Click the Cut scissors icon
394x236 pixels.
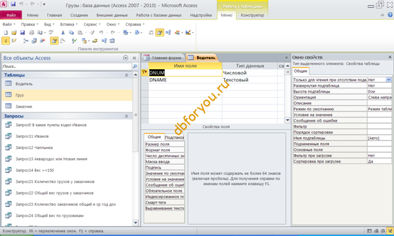pyautogui.click(x=63, y=33)
